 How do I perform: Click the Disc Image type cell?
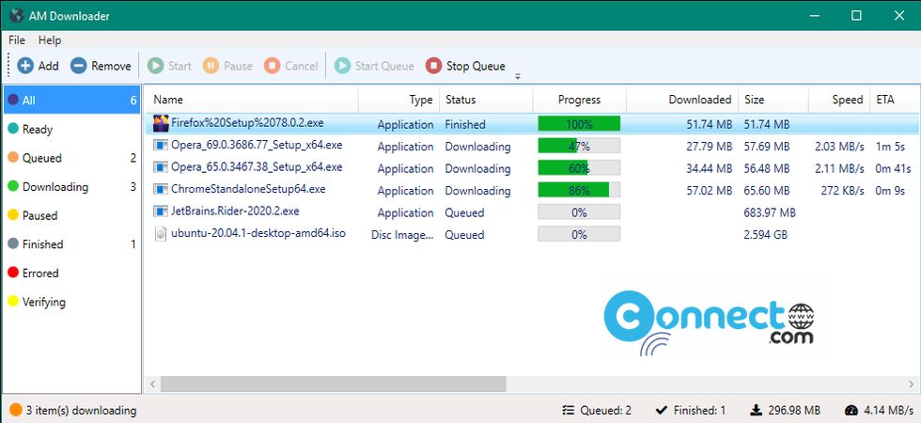(x=402, y=234)
